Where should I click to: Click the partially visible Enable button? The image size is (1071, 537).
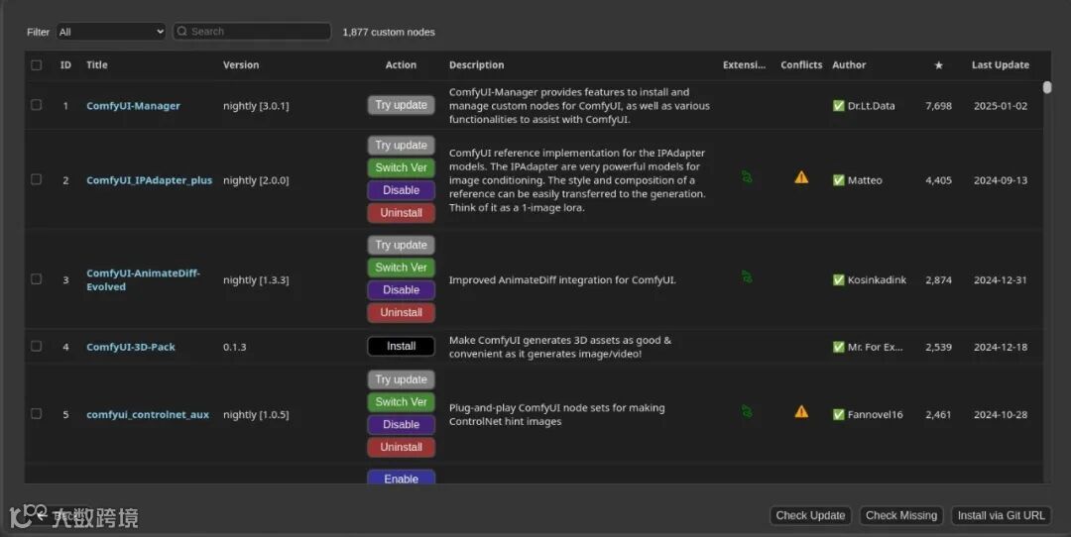[401, 478]
